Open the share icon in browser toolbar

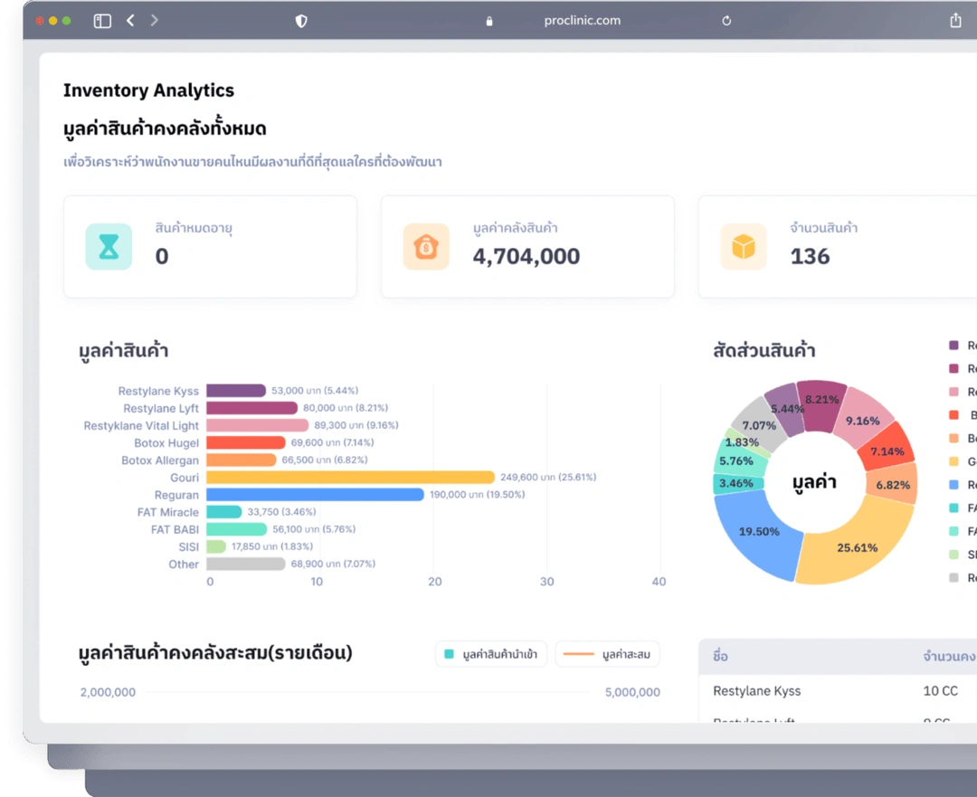(955, 21)
